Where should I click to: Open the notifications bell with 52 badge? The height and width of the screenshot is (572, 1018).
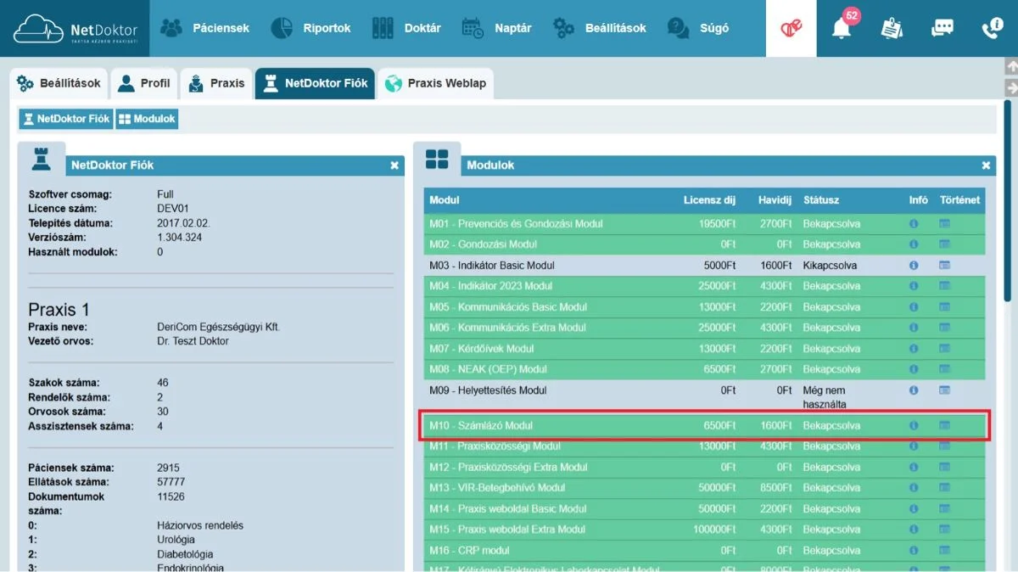[x=842, y=28]
